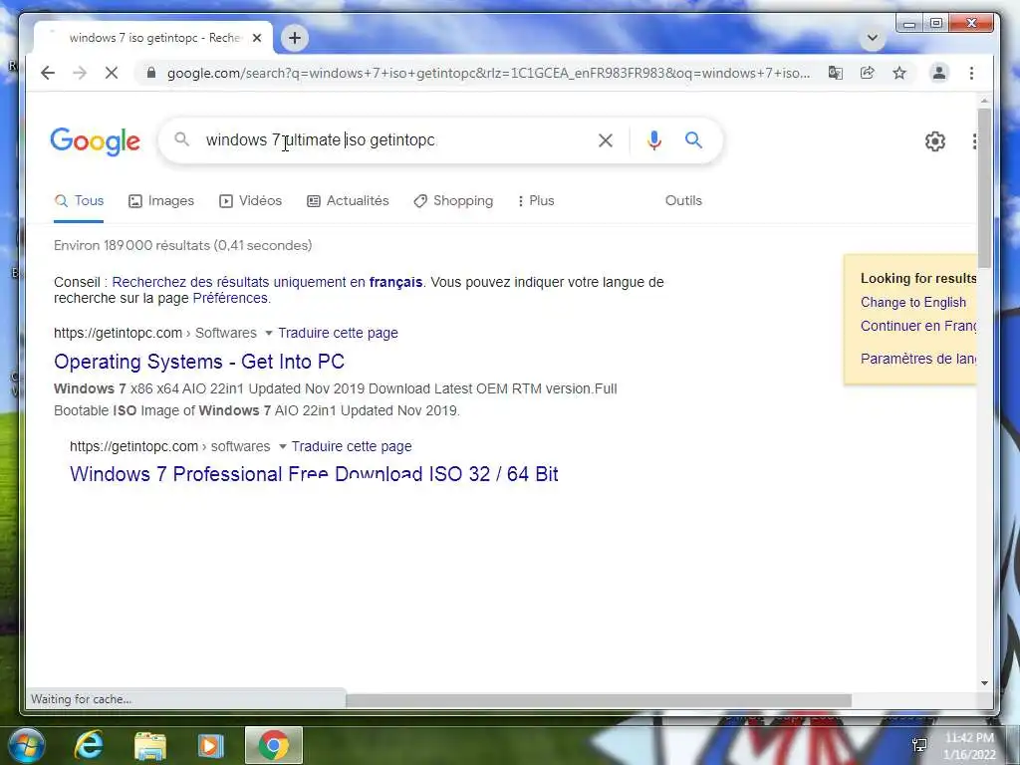Click the horizontal scrollbar thumb

tap(599, 700)
